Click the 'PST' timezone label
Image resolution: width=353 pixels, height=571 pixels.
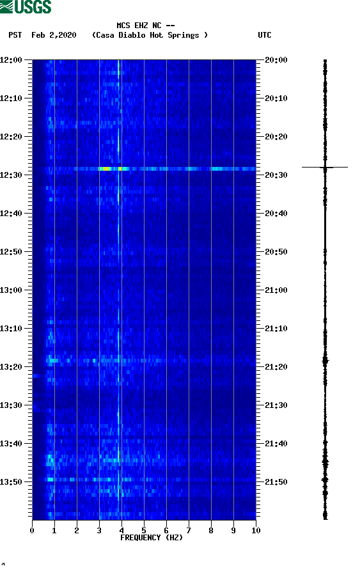15,35
